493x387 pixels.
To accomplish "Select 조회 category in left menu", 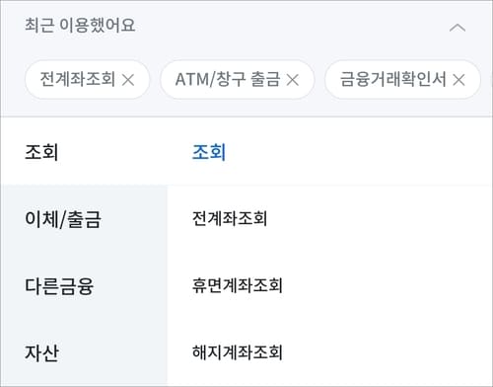I will point(41,152).
